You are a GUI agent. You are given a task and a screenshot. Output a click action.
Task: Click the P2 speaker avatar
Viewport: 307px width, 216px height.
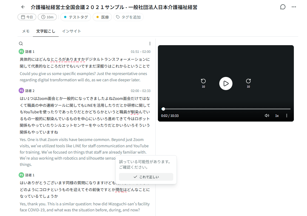click(x=21, y=91)
